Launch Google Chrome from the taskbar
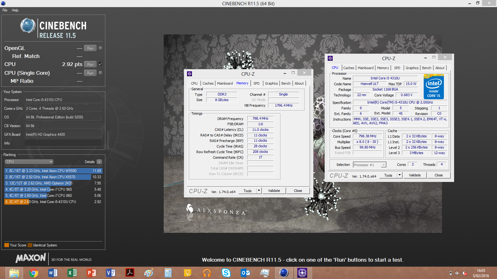Screen dimensions: 497x279 tap(34, 273)
